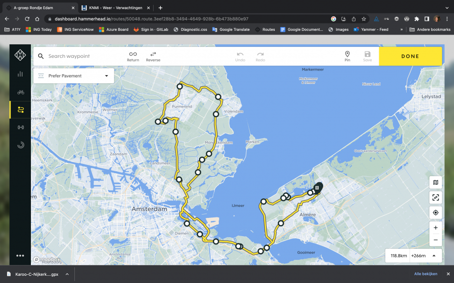Open the Sign in GitLab bookmark
Screen dimensions: 454x283
[x=151, y=29]
